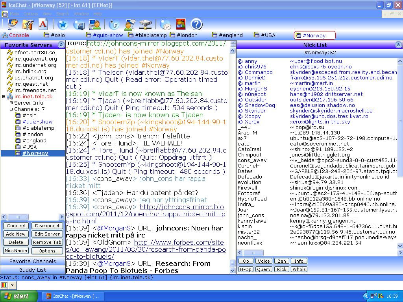The image size is (403, 302).
Task: Open the Buddy List panel
Action: coord(33,270)
